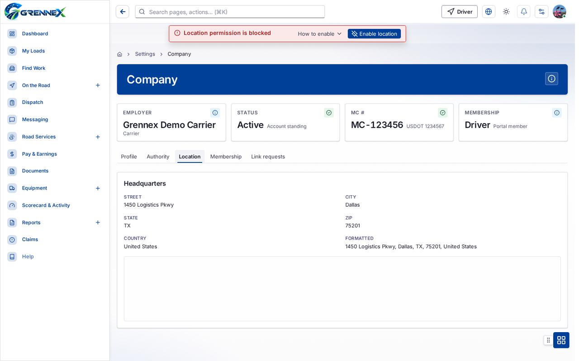Switch to the Profile tab
The image size is (579, 361).
pos(129,157)
